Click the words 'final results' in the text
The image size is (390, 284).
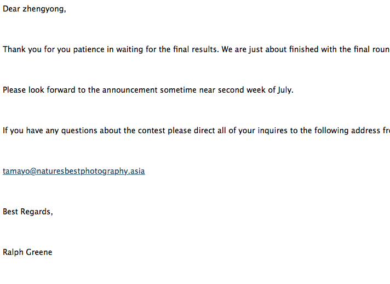(196, 49)
